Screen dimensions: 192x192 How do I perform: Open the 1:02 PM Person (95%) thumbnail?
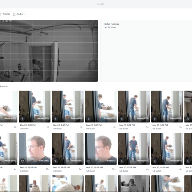[x=134, y=107]
